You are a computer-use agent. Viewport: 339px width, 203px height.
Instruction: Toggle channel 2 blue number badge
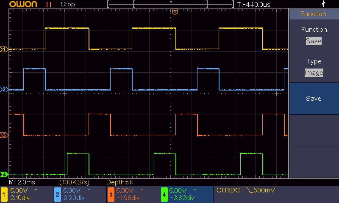58,195
